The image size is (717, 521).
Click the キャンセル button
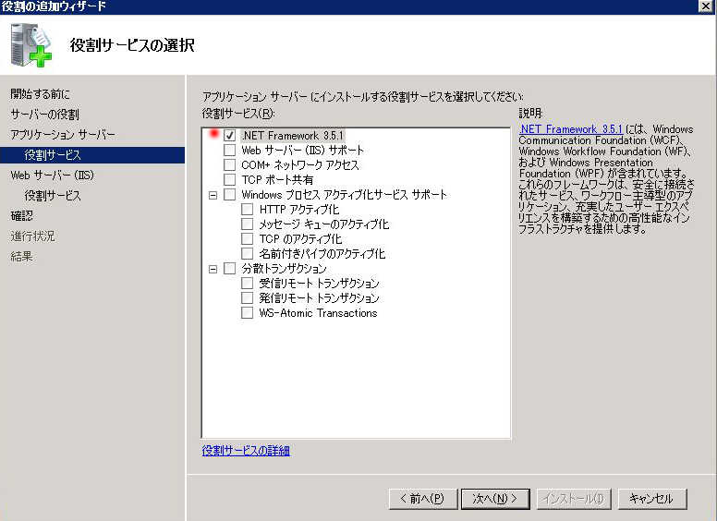click(652, 499)
